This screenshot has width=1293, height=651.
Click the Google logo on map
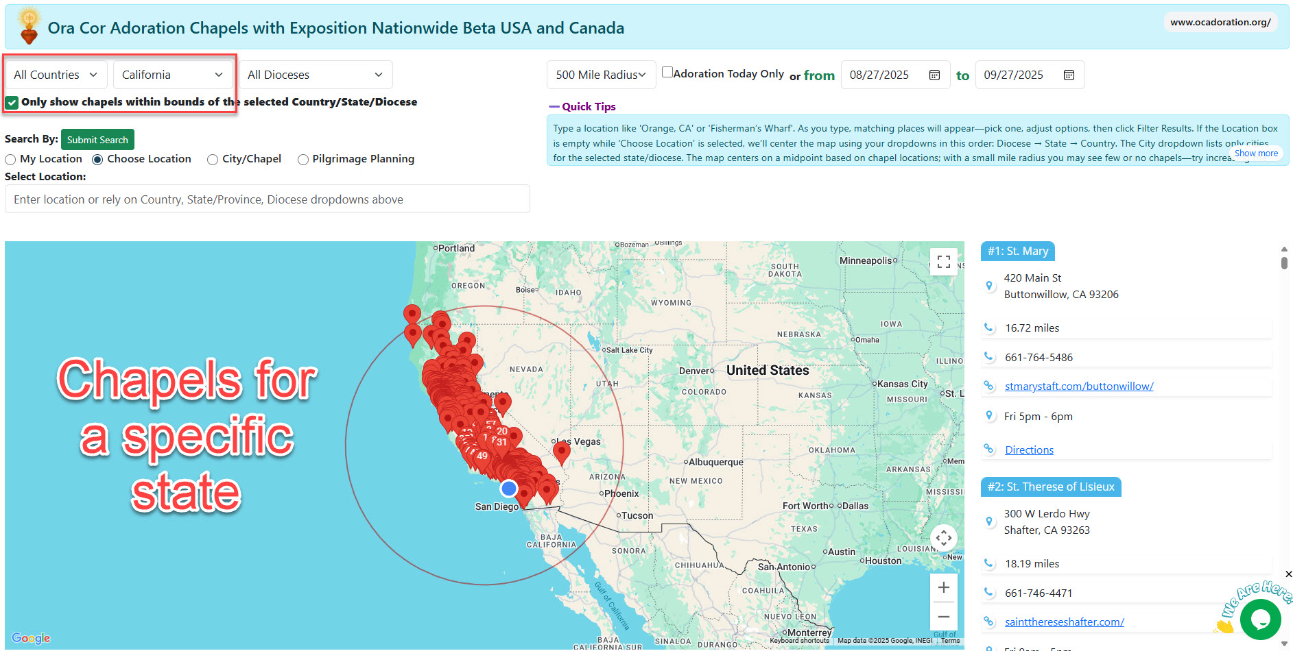click(31, 638)
